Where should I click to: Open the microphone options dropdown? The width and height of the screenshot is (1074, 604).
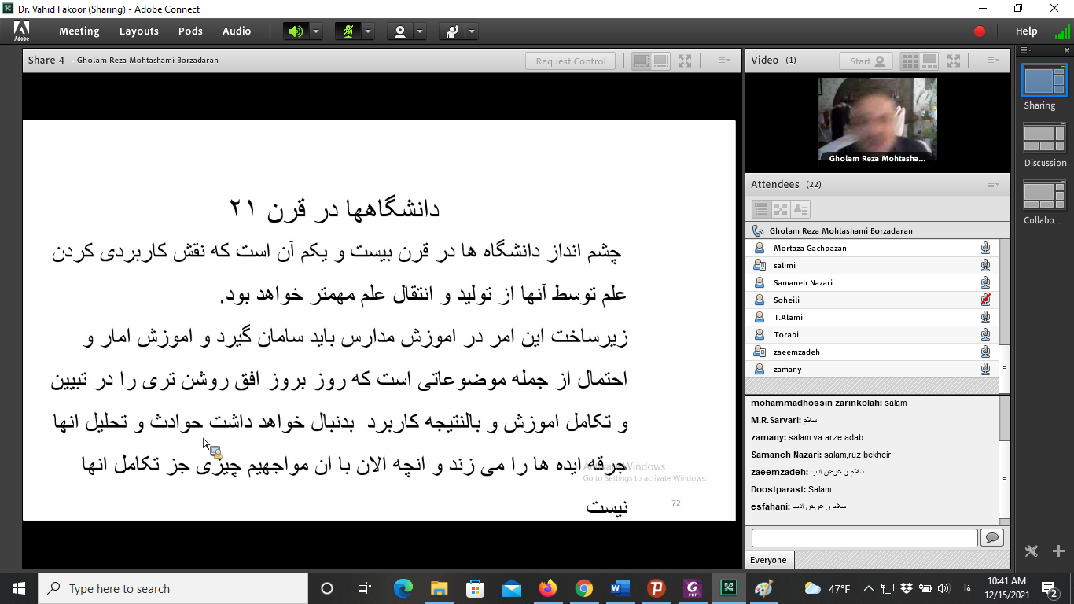[x=366, y=31]
